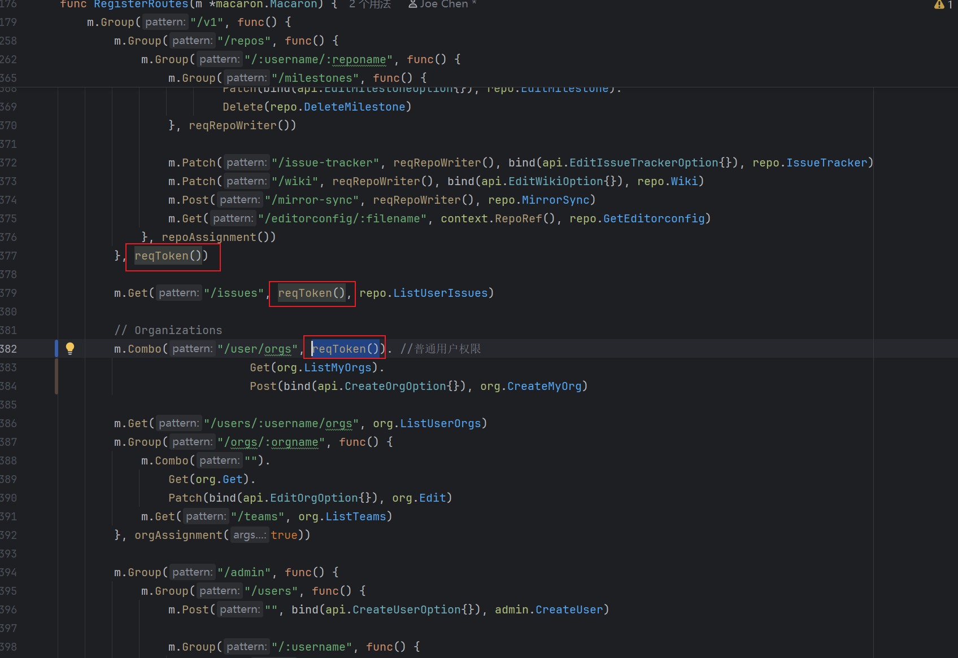Click api.CreateOrgOption identifier
The image size is (958, 658).
point(388,386)
